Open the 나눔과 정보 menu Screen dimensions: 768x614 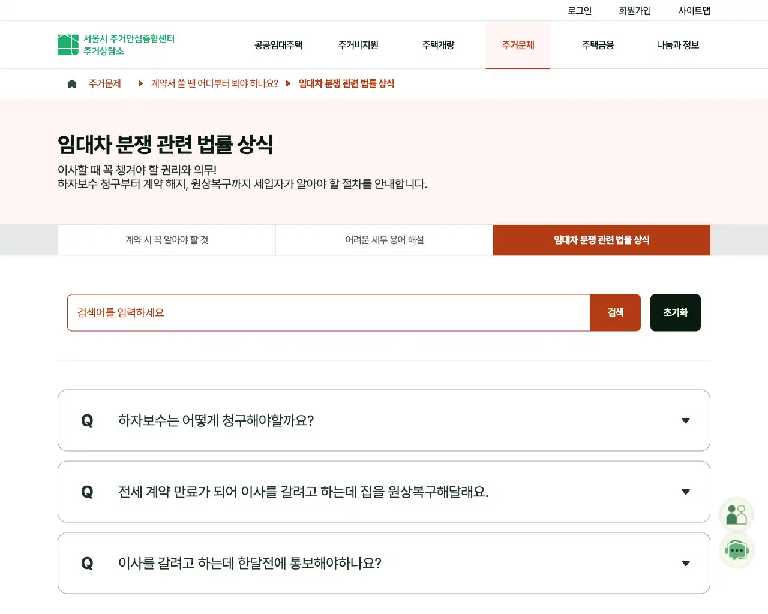point(678,45)
